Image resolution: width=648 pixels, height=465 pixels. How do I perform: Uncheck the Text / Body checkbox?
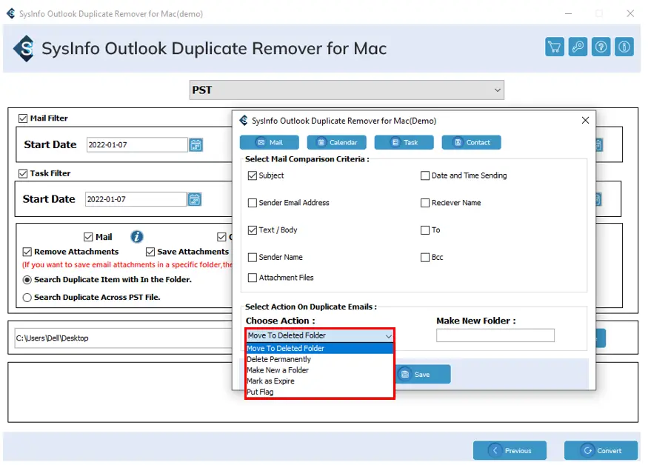(252, 230)
